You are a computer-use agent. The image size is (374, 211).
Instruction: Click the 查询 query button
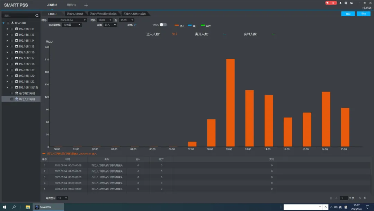tap(348, 14)
